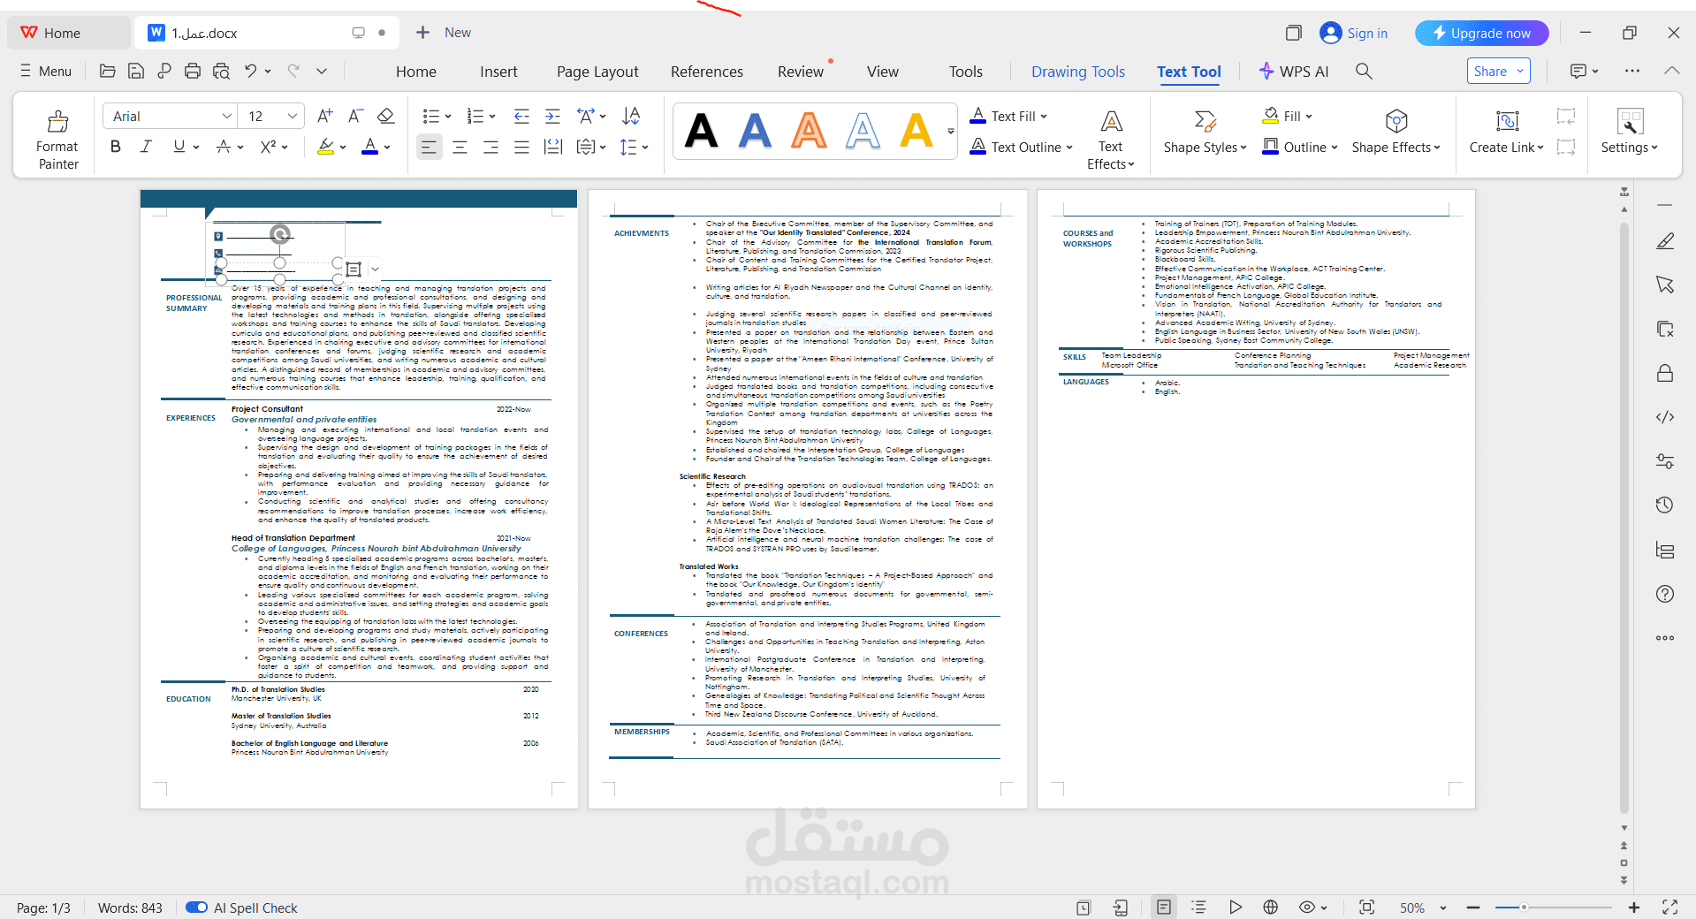The height and width of the screenshot is (919, 1696).
Task: Click the web layout globe icon
Action: 1270,908
